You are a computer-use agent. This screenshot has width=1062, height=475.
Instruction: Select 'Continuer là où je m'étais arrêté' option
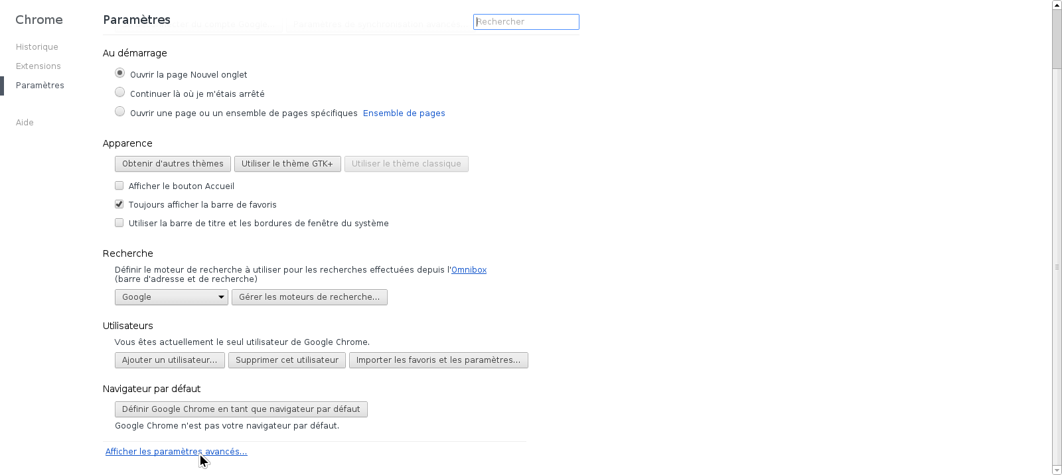tap(119, 92)
